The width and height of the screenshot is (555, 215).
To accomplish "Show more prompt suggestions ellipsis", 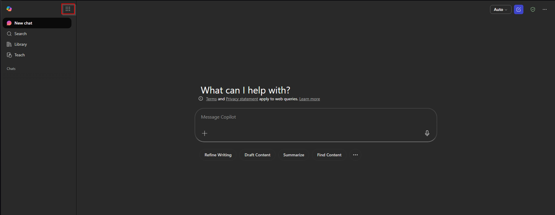I will (x=355, y=155).
